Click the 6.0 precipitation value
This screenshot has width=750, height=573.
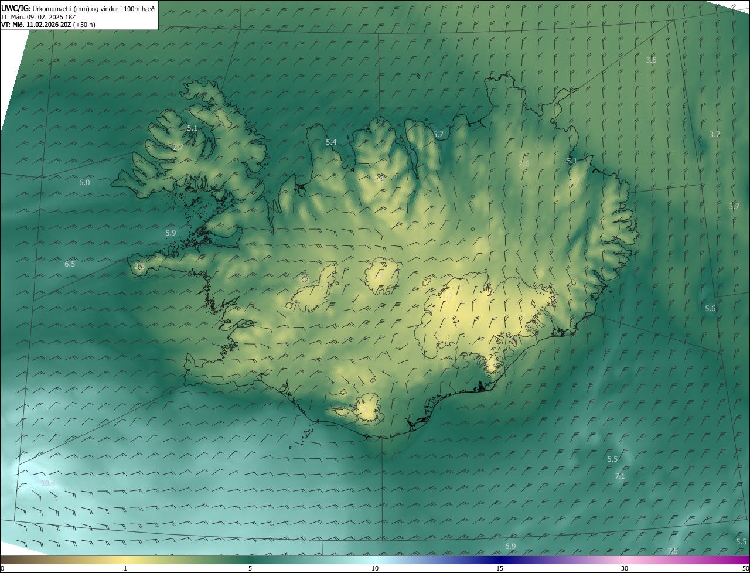tap(84, 182)
